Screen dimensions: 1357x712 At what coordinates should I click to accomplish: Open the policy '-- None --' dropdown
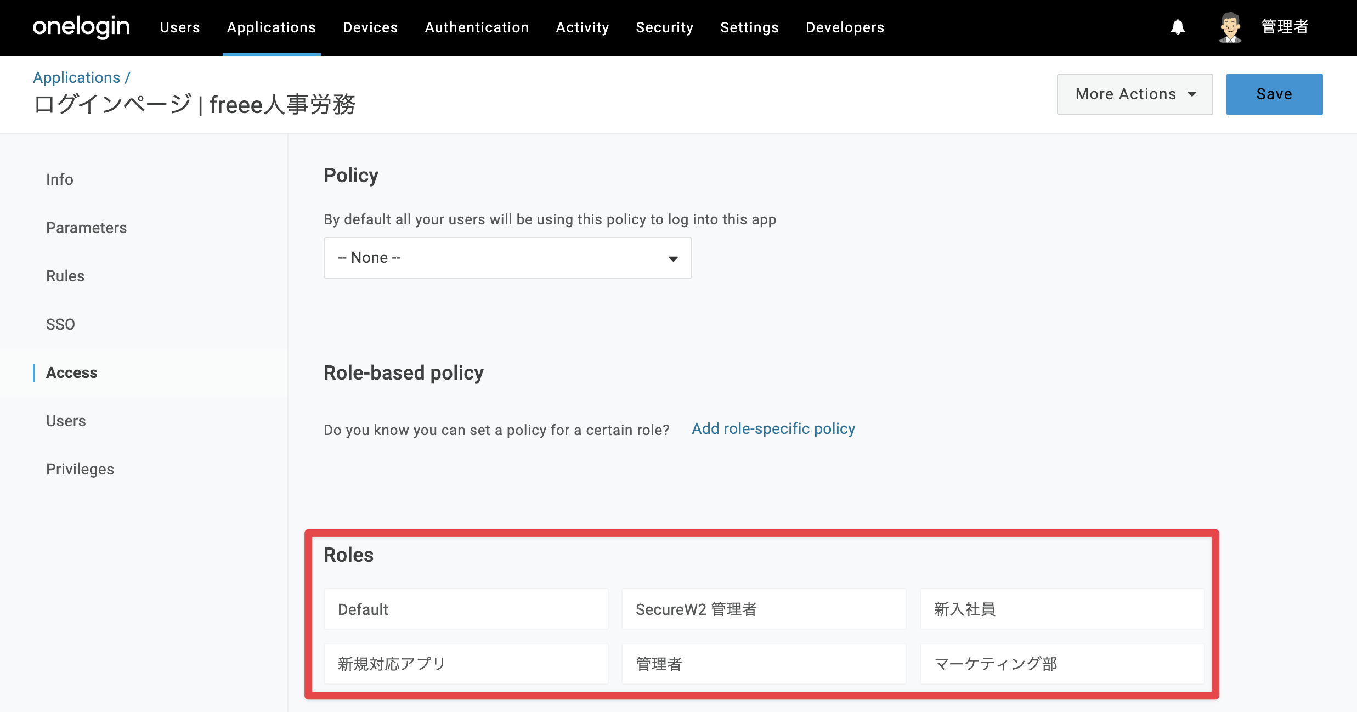click(507, 258)
